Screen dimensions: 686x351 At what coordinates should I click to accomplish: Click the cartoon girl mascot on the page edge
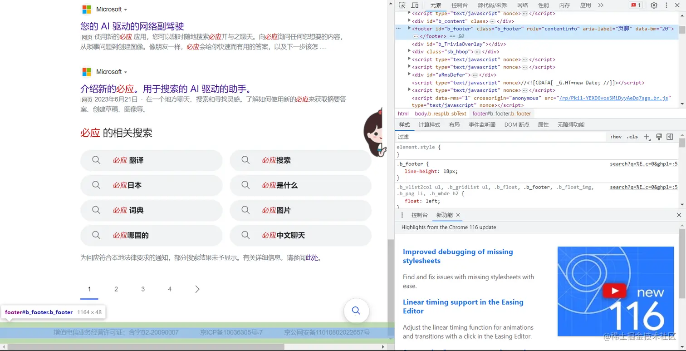[x=375, y=133]
